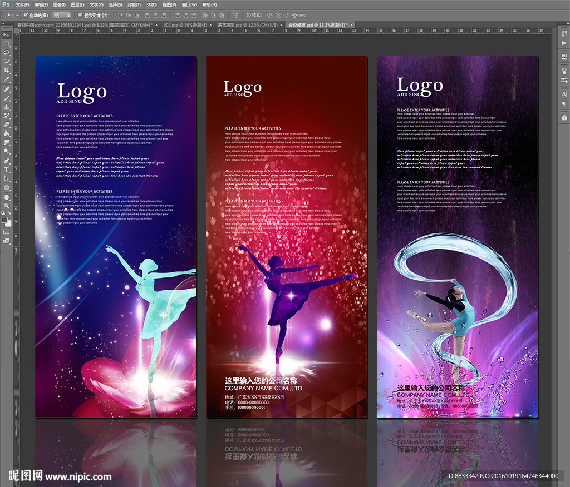The width and height of the screenshot is (570, 487).
Task: Open the 图层(L) menu
Action: pyautogui.click(x=77, y=4)
